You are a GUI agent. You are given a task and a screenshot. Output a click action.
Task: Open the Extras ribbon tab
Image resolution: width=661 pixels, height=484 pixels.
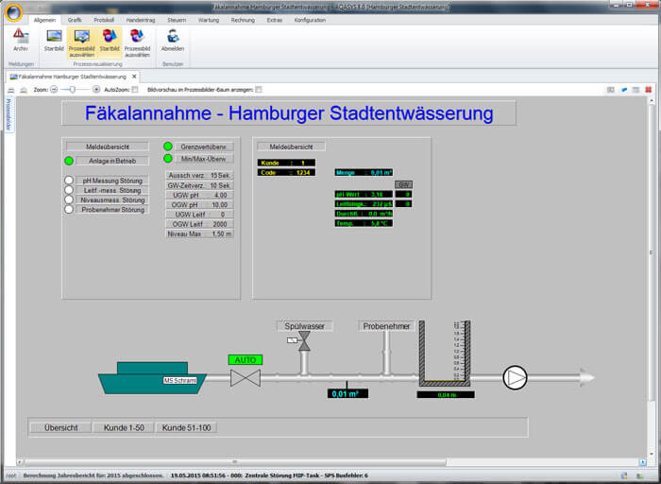pyautogui.click(x=275, y=20)
